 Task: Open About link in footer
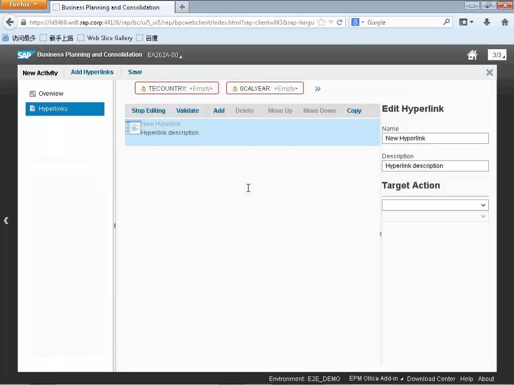486,379
